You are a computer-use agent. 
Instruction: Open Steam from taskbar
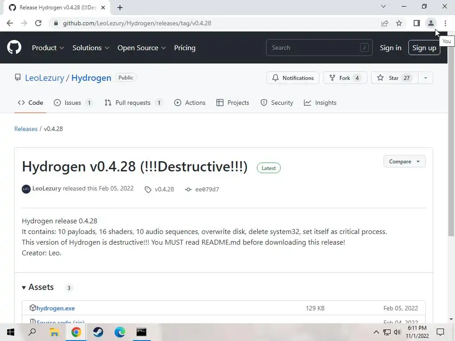[x=98, y=332]
